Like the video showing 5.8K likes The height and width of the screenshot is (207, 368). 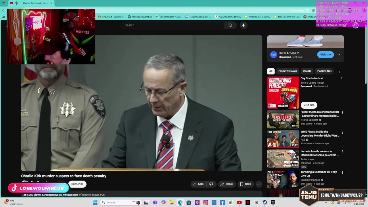point(198,184)
